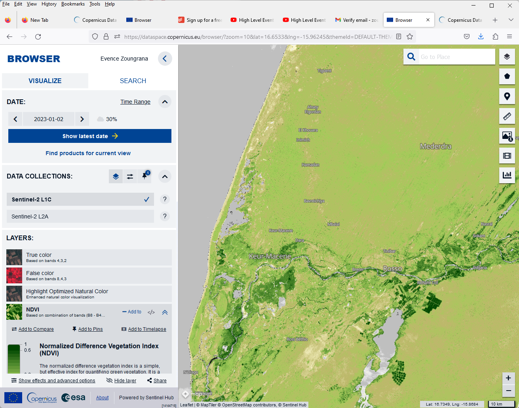Go to next date arrow
The width and height of the screenshot is (519, 408).
[82, 119]
